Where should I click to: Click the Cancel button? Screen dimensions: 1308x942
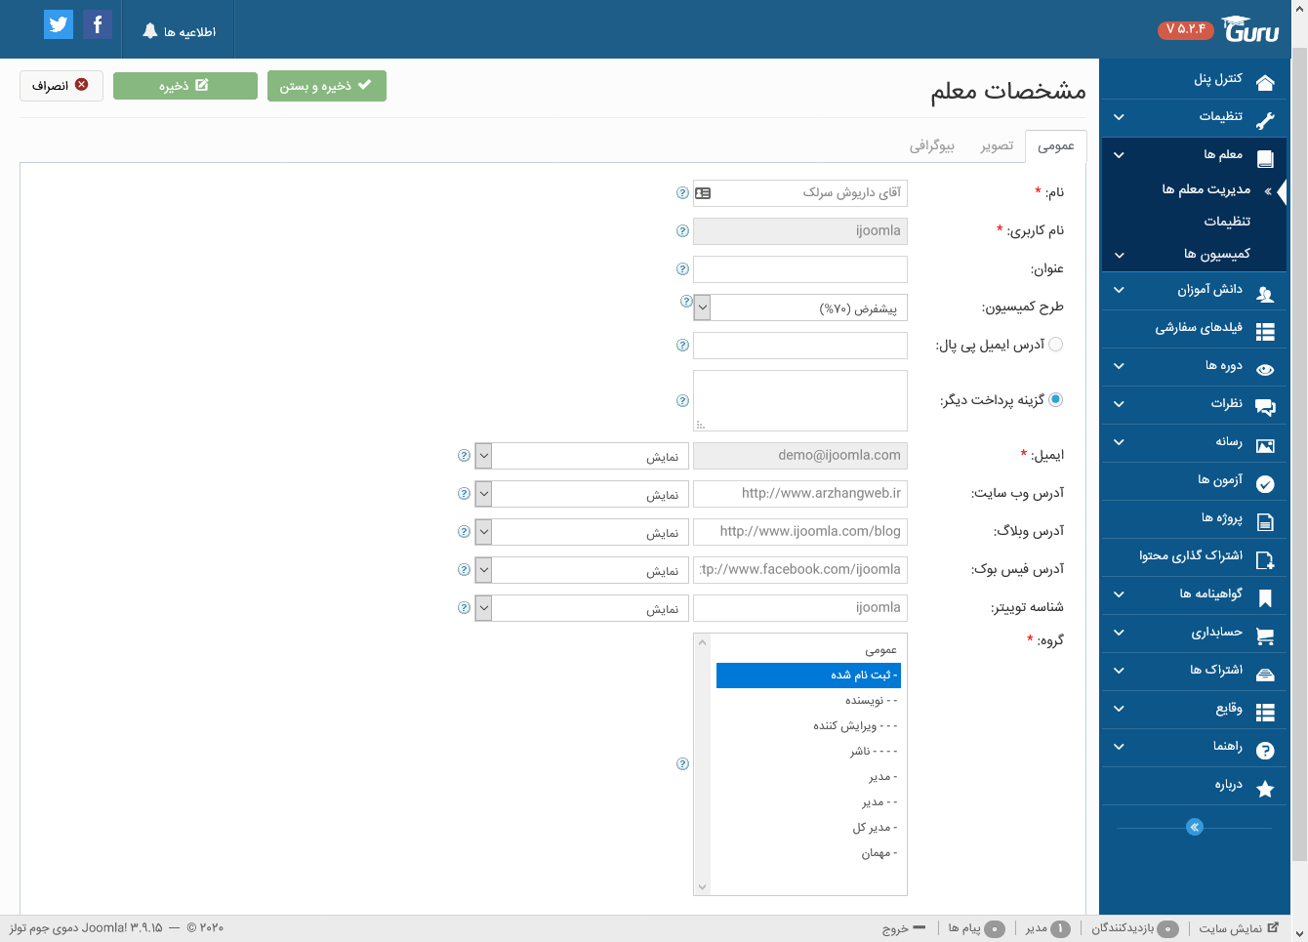61,86
